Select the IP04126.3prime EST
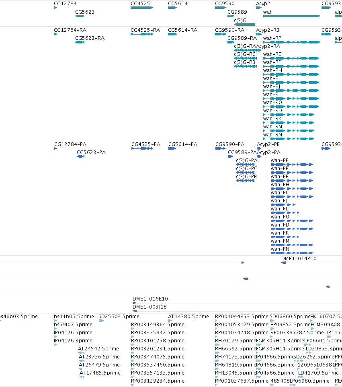This screenshot has width=342, height=387. [x=55, y=345]
